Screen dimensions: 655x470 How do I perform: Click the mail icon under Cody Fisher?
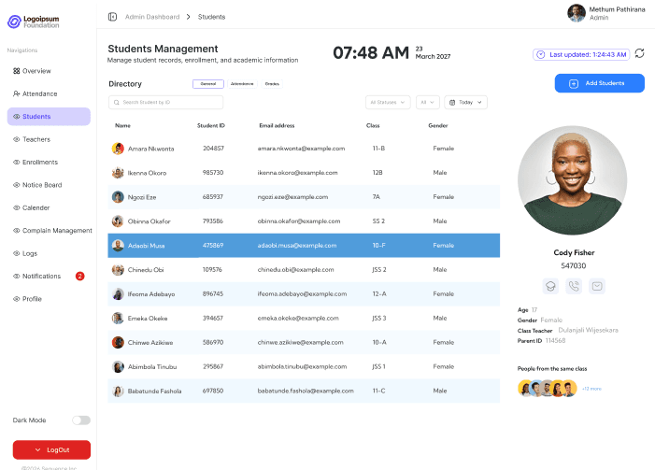[x=597, y=286]
